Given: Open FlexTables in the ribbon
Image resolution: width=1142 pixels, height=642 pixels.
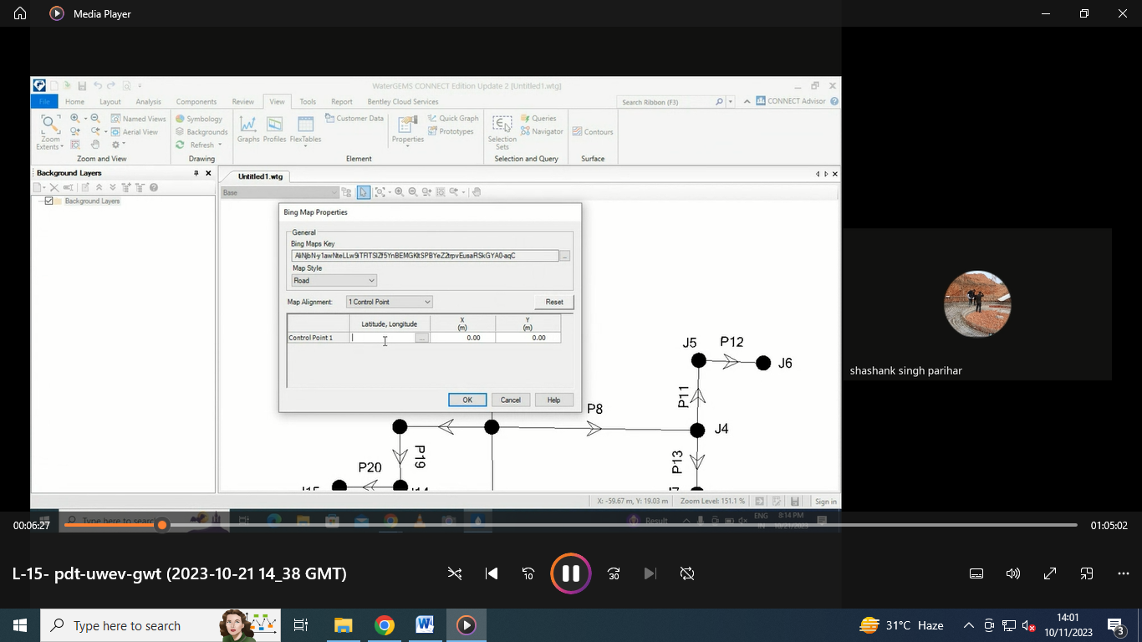Looking at the screenshot, I should 305,130.
